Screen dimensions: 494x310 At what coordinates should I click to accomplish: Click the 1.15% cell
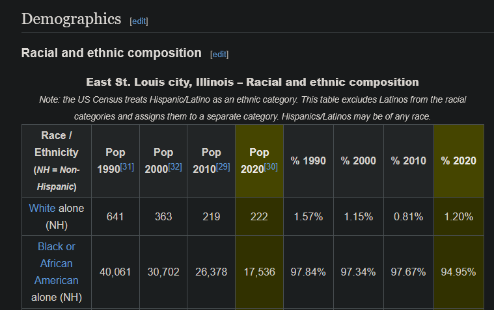pyautogui.click(x=359, y=216)
